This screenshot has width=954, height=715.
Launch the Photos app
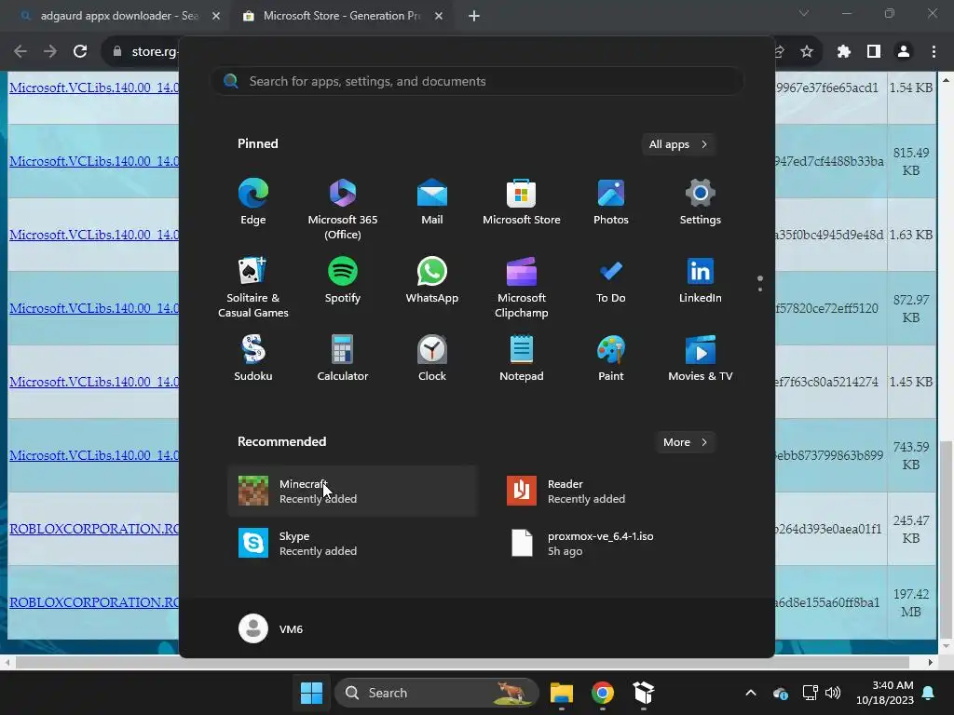pyautogui.click(x=611, y=202)
